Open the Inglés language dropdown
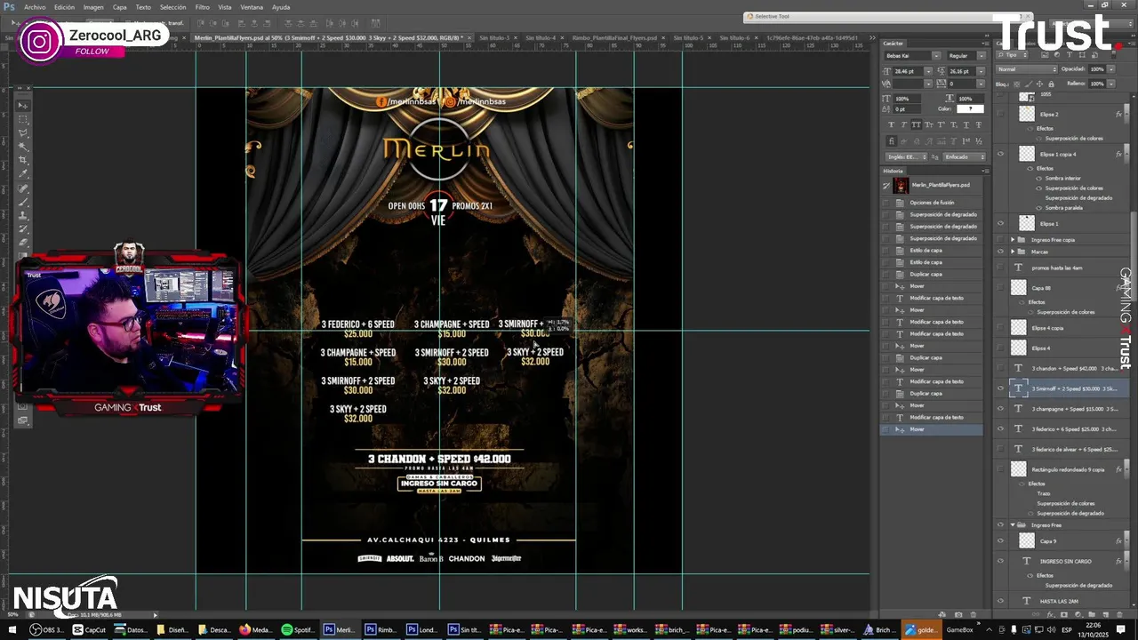This screenshot has height=640, width=1138. click(906, 156)
